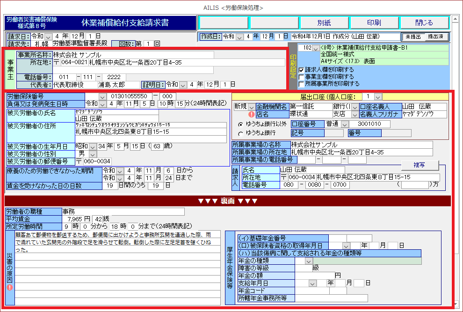Set status to 未提出
Viewport: 463px width, 312px height.
pos(413,36)
